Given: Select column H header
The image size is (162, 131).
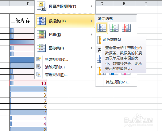Looking at the screenshot, I should [124, 4].
